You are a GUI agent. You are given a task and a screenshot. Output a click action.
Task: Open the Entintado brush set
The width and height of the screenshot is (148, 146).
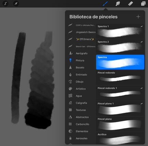coord(82,75)
